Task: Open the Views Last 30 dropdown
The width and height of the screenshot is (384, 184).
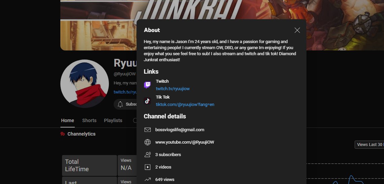Action: coord(369,145)
